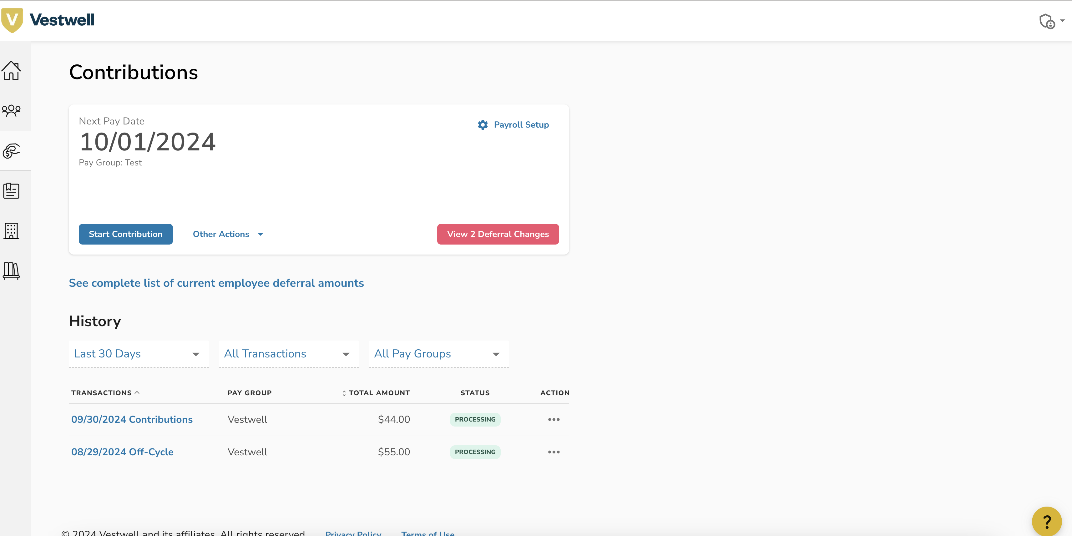This screenshot has height=536, width=1072.
Task: Open Payroll Setup gear link
Action: 513,125
